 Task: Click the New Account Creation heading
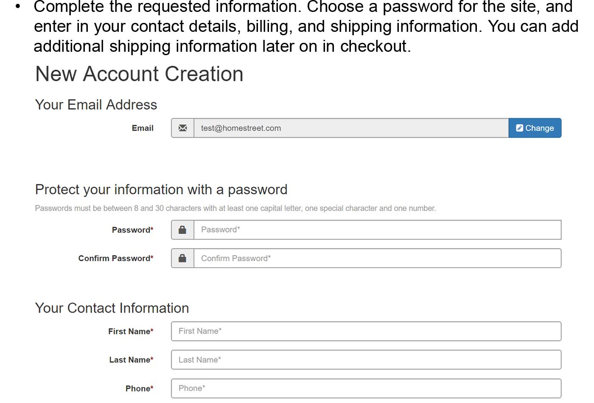point(139,74)
